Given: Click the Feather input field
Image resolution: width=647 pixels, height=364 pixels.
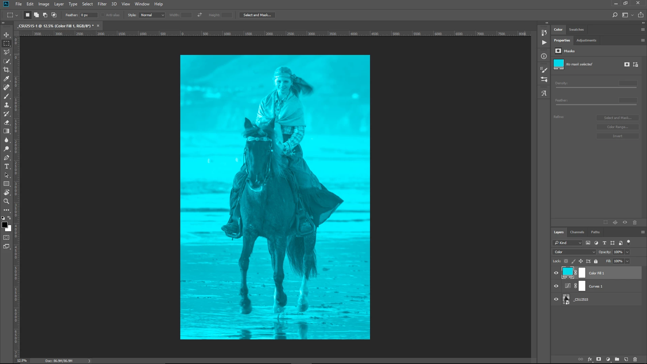Looking at the screenshot, I should 89,15.
